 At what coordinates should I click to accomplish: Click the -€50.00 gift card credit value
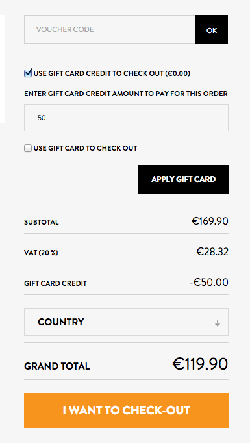(x=208, y=282)
